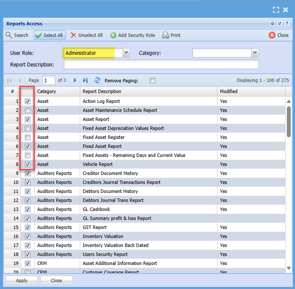Jump to last page of results

point(85,80)
